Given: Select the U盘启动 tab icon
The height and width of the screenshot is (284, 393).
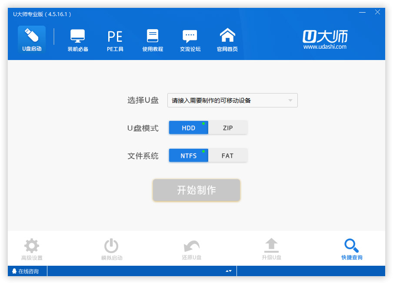Looking at the screenshot, I should click(x=31, y=39).
